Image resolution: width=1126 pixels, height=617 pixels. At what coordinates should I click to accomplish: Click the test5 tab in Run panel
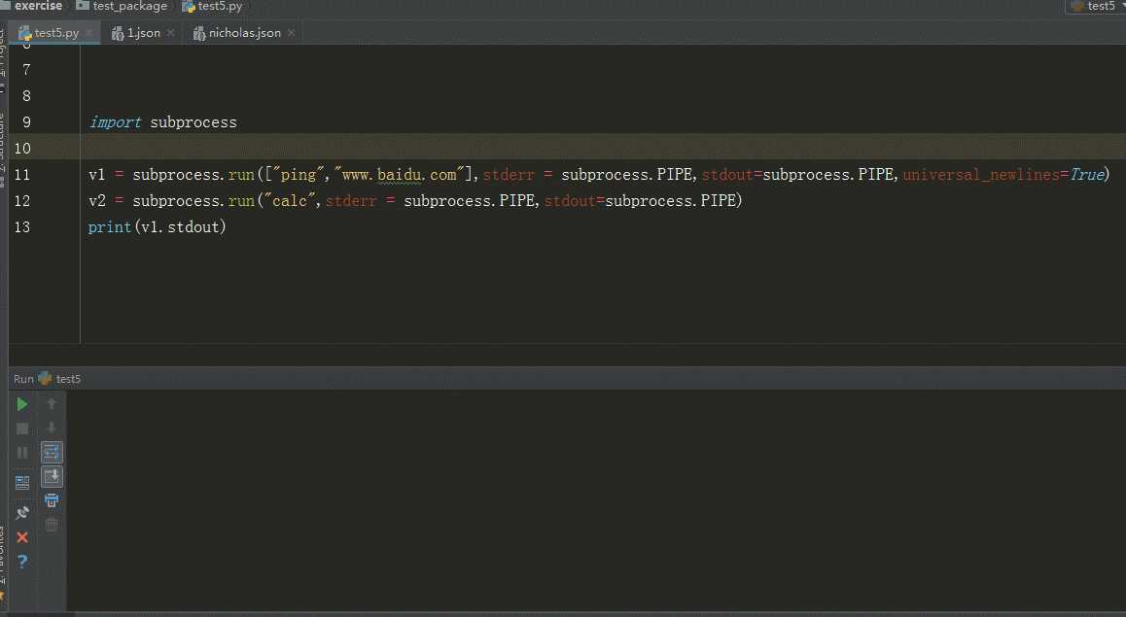(68, 379)
